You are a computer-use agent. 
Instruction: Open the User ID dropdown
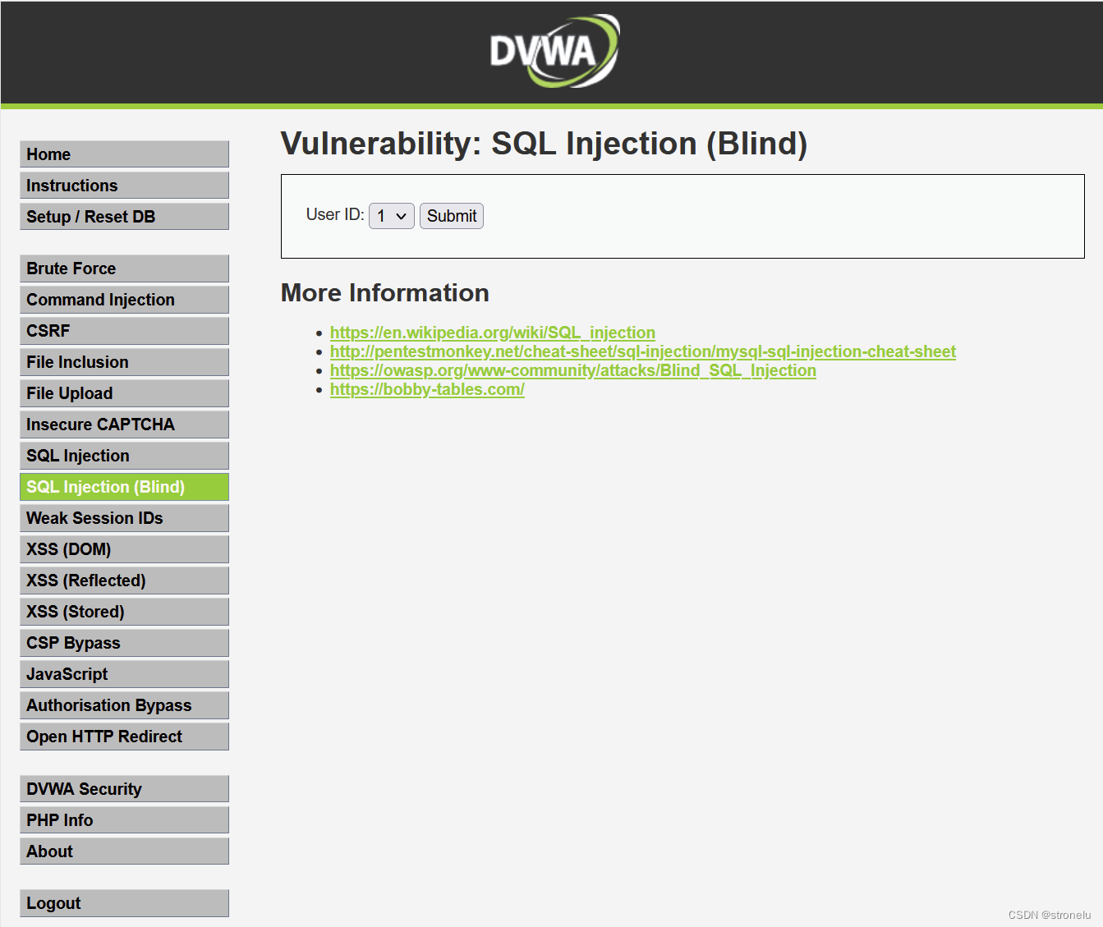[392, 216]
